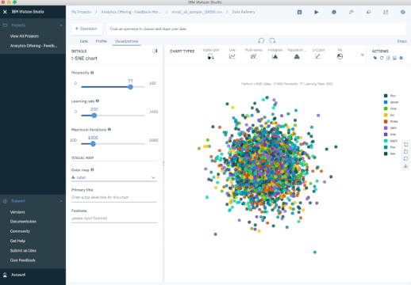411x285 pixels.
Task: Choose the Scatter plot chart type
Action: pos(211,54)
